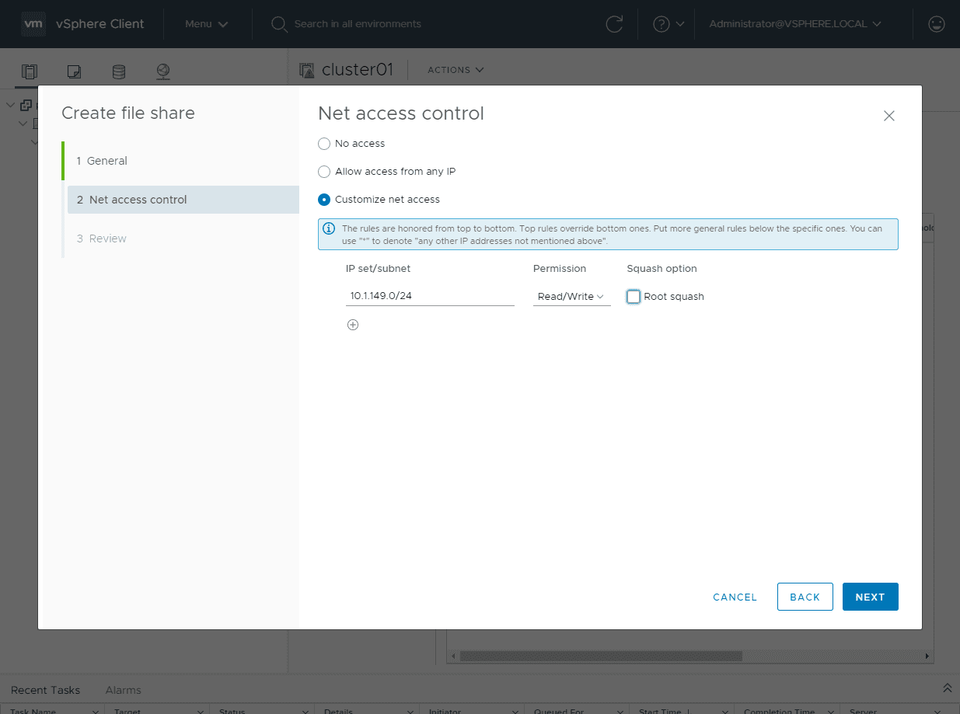This screenshot has width=960, height=714.
Task: Click the 10.1.149.0/24 IP subnet field
Action: (430, 296)
